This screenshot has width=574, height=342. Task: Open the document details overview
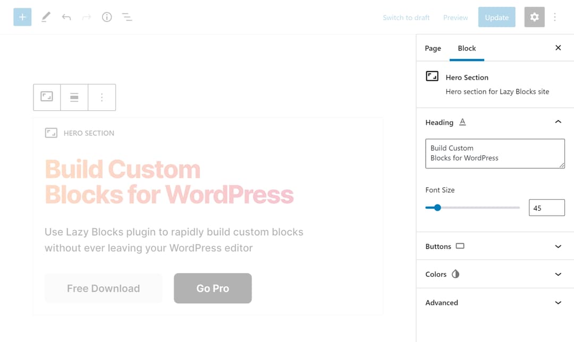click(x=107, y=16)
